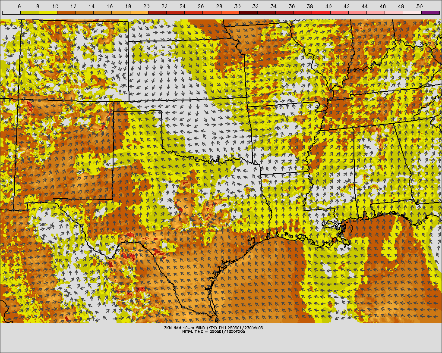
Task: Choose the legend swatch between 24 and 26
Action: pyautogui.click(x=194, y=12)
